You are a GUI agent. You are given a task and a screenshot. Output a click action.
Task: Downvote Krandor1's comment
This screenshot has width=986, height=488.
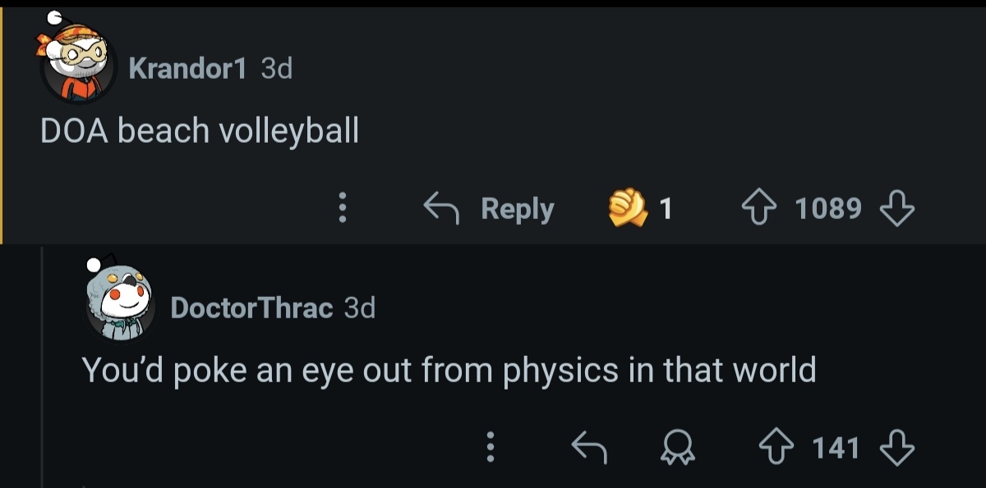[896, 208]
